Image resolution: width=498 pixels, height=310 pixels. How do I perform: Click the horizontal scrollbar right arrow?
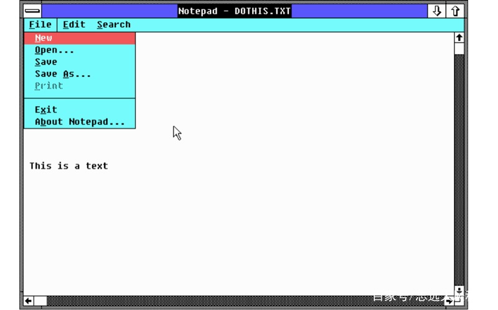[449, 301]
